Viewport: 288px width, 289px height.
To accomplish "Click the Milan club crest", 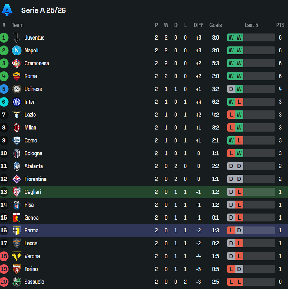I will 17,127.
